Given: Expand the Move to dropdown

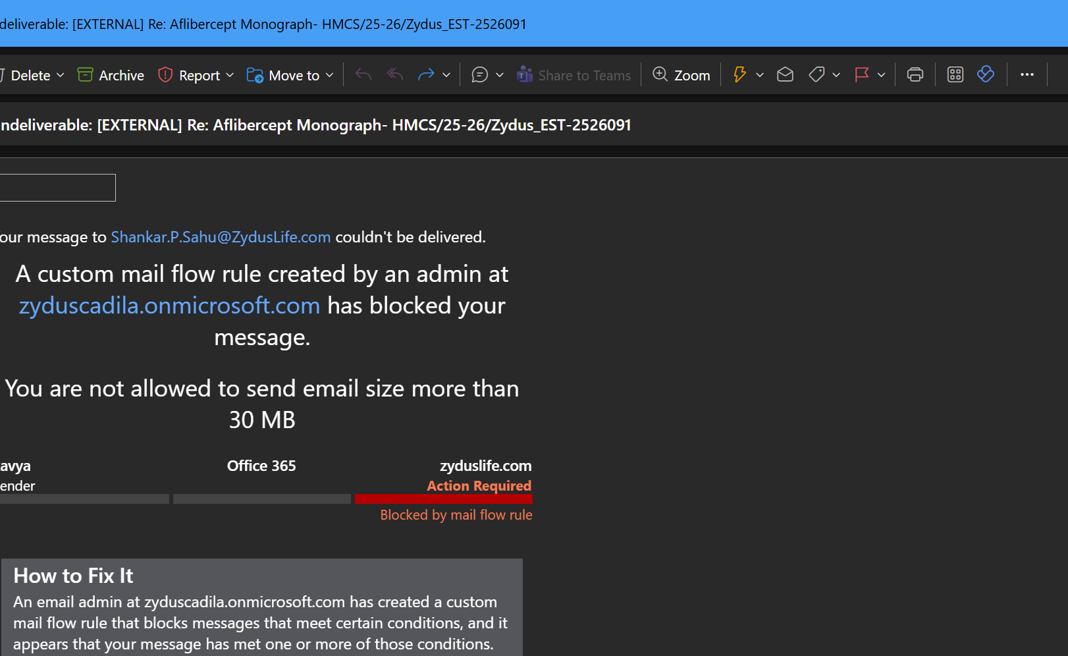Looking at the screenshot, I should [330, 75].
